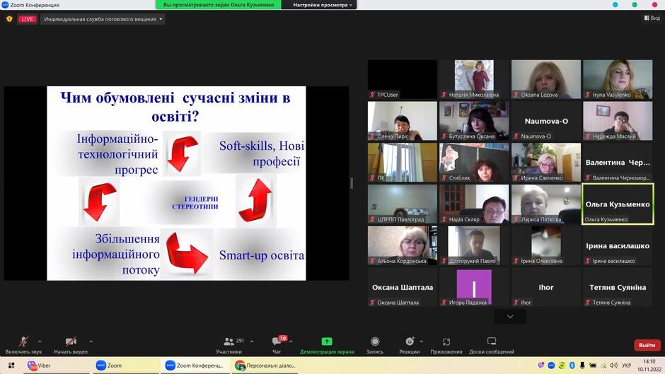
Task: Open Персональні діало... Chrome taskbar tab
Action: pyautogui.click(x=265, y=366)
